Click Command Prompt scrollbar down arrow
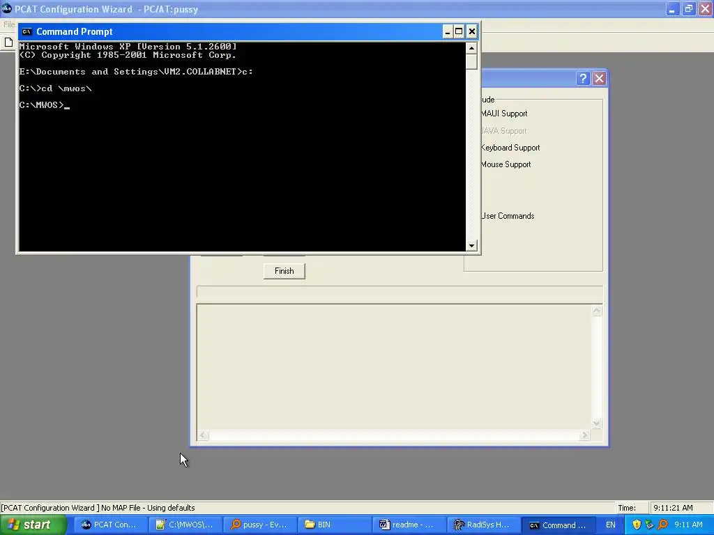 471,246
